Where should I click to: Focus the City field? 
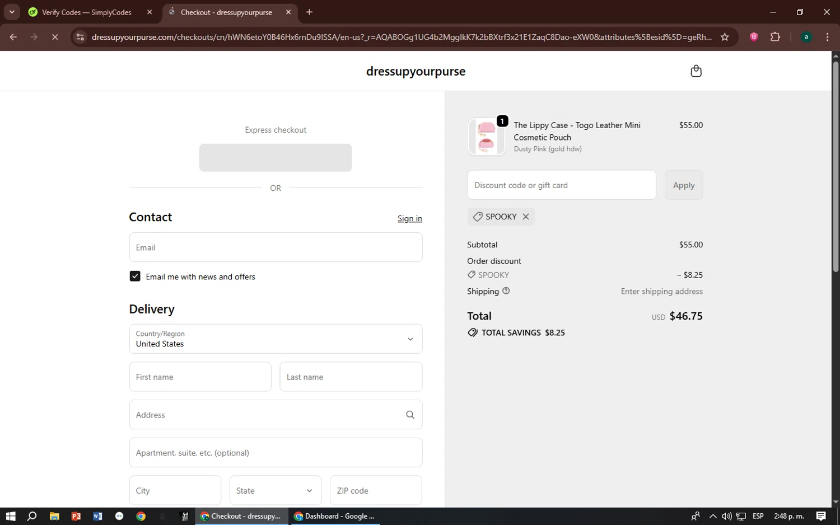point(175,490)
